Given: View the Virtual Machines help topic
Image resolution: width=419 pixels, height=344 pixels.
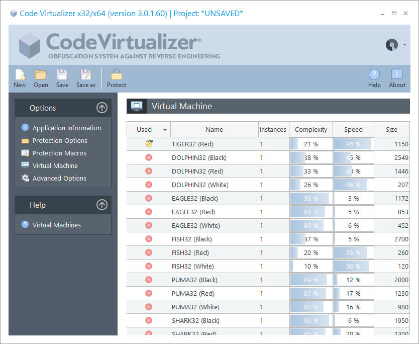Looking at the screenshot, I should click(57, 224).
